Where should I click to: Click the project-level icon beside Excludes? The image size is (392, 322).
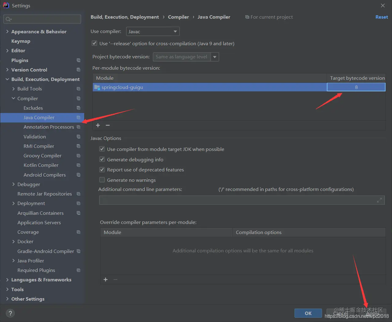(x=79, y=108)
